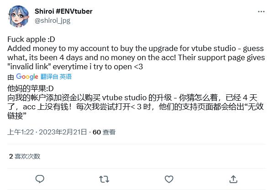Screen dimensions: 273x190
Task: Click the translated line 他妈的苹果:D
Action: [30, 88]
